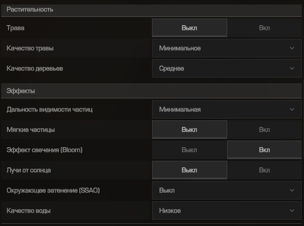The height and width of the screenshot is (226, 304).
Task: Click the Эффекты section header
Action: tap(151, 91)
